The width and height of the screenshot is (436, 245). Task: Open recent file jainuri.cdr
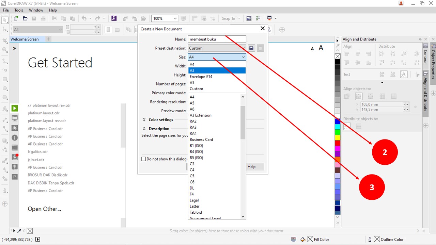pos(36,160)
